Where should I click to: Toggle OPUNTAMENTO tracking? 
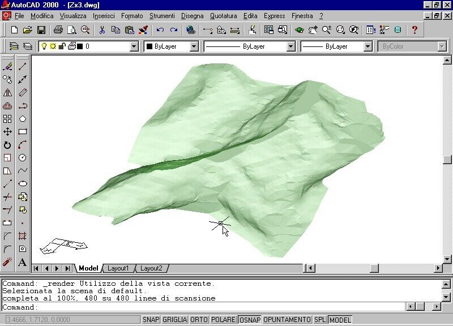tap(287, 320)
